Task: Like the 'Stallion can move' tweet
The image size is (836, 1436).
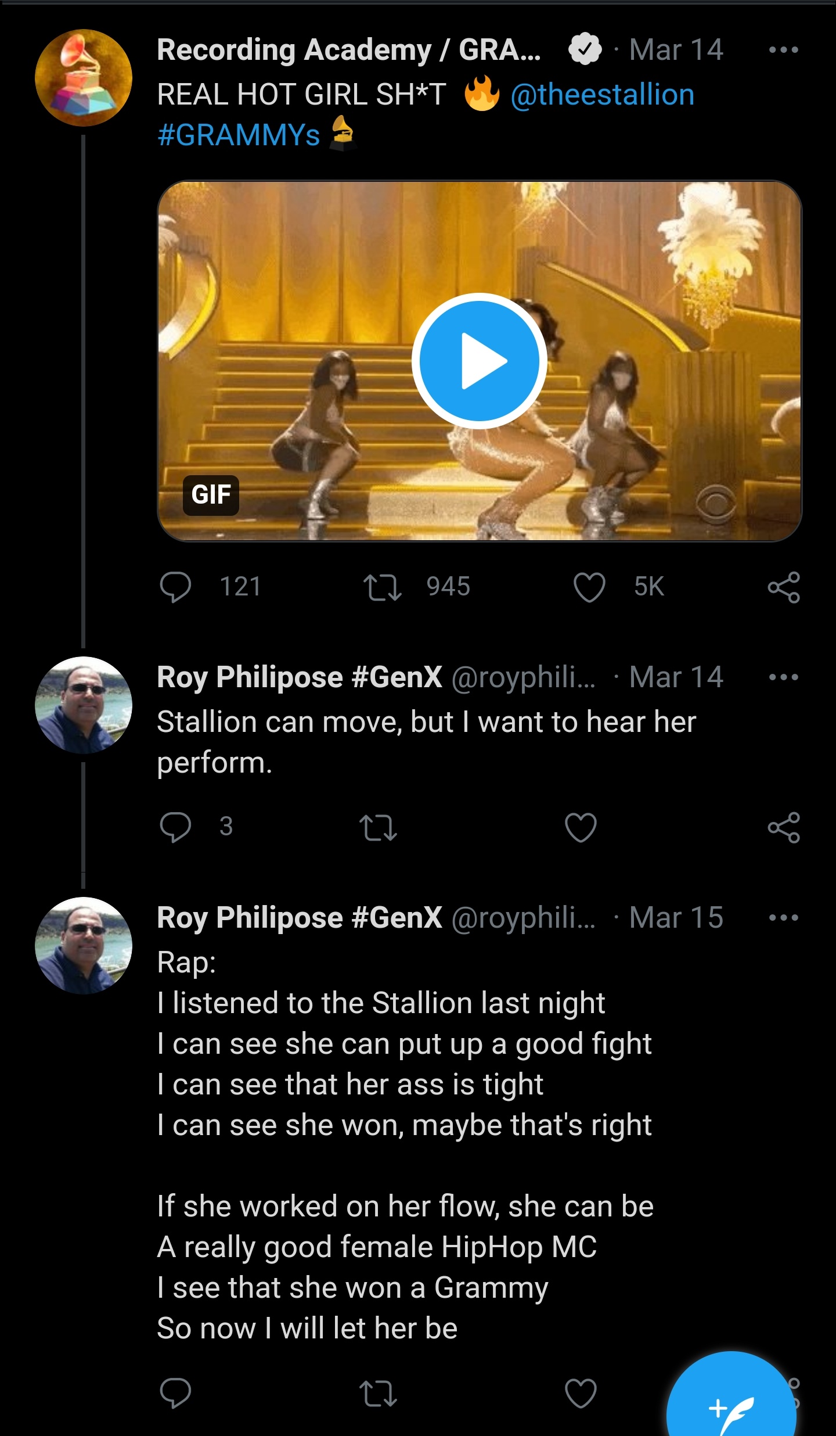Action: click(x=581, y=827)
